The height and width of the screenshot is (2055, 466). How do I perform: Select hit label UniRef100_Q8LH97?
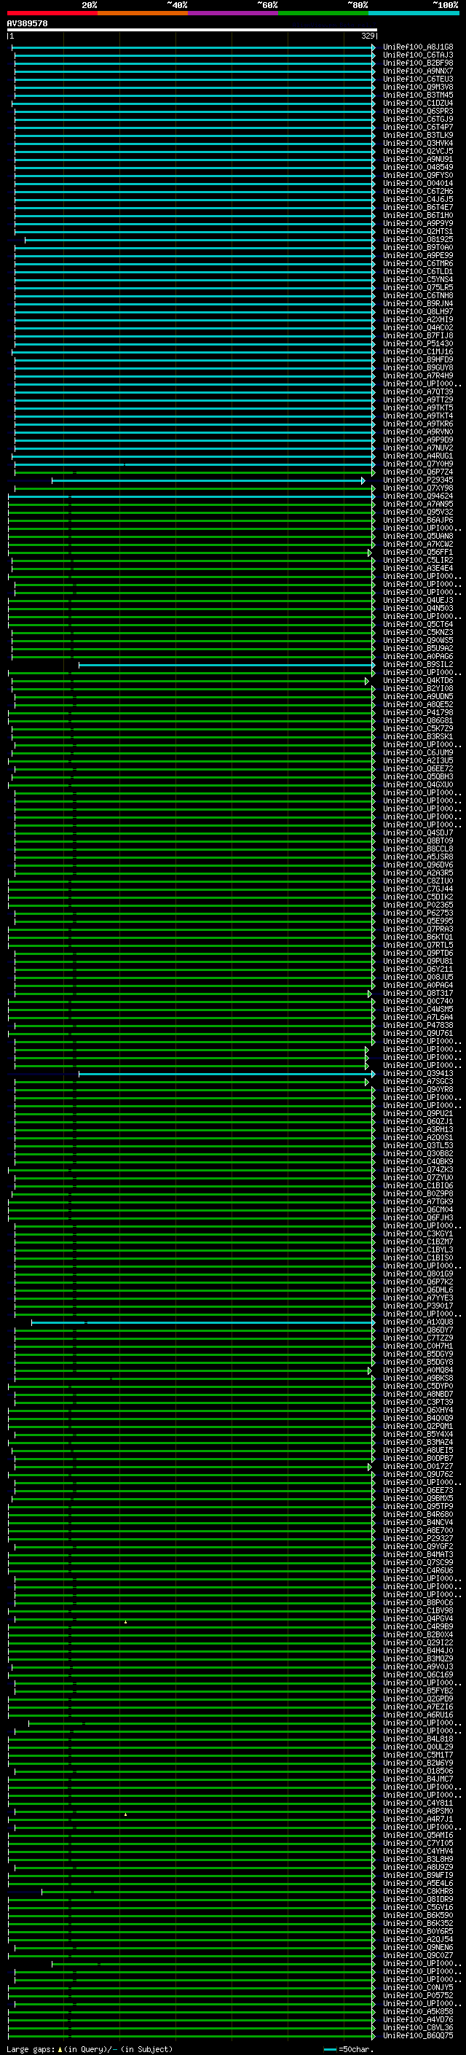point(418,312)
